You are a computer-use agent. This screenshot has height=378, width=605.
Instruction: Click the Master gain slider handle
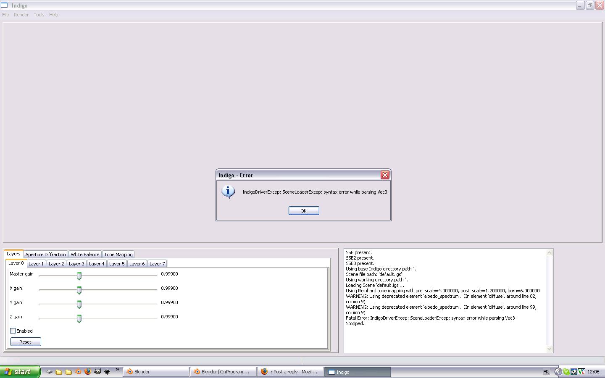(x=79, y=276)
